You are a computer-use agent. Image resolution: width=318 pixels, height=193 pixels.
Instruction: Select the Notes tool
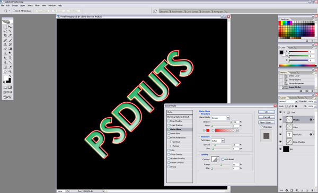5,67
